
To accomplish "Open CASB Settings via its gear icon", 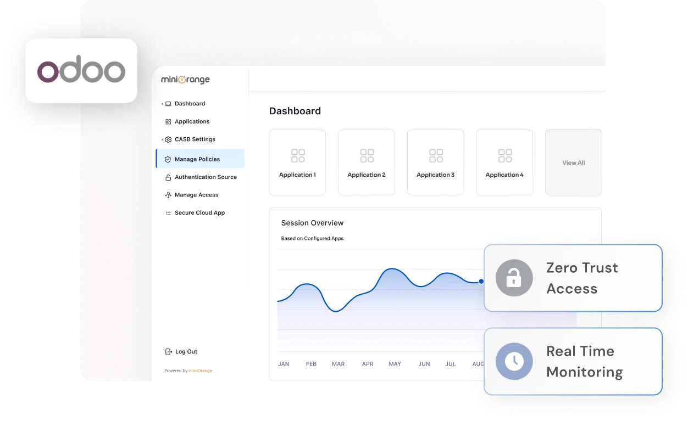I will pos(168,139).
